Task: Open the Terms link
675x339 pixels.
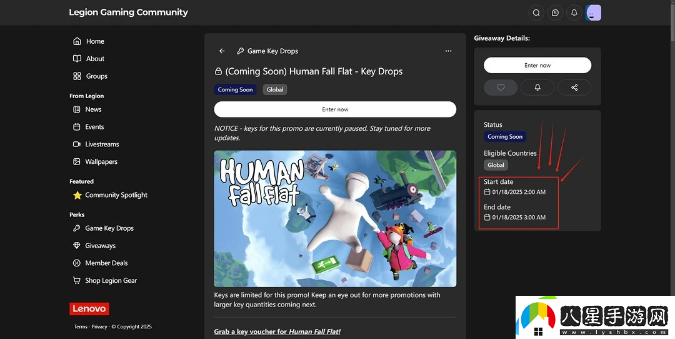Action: tap(81, 326)
